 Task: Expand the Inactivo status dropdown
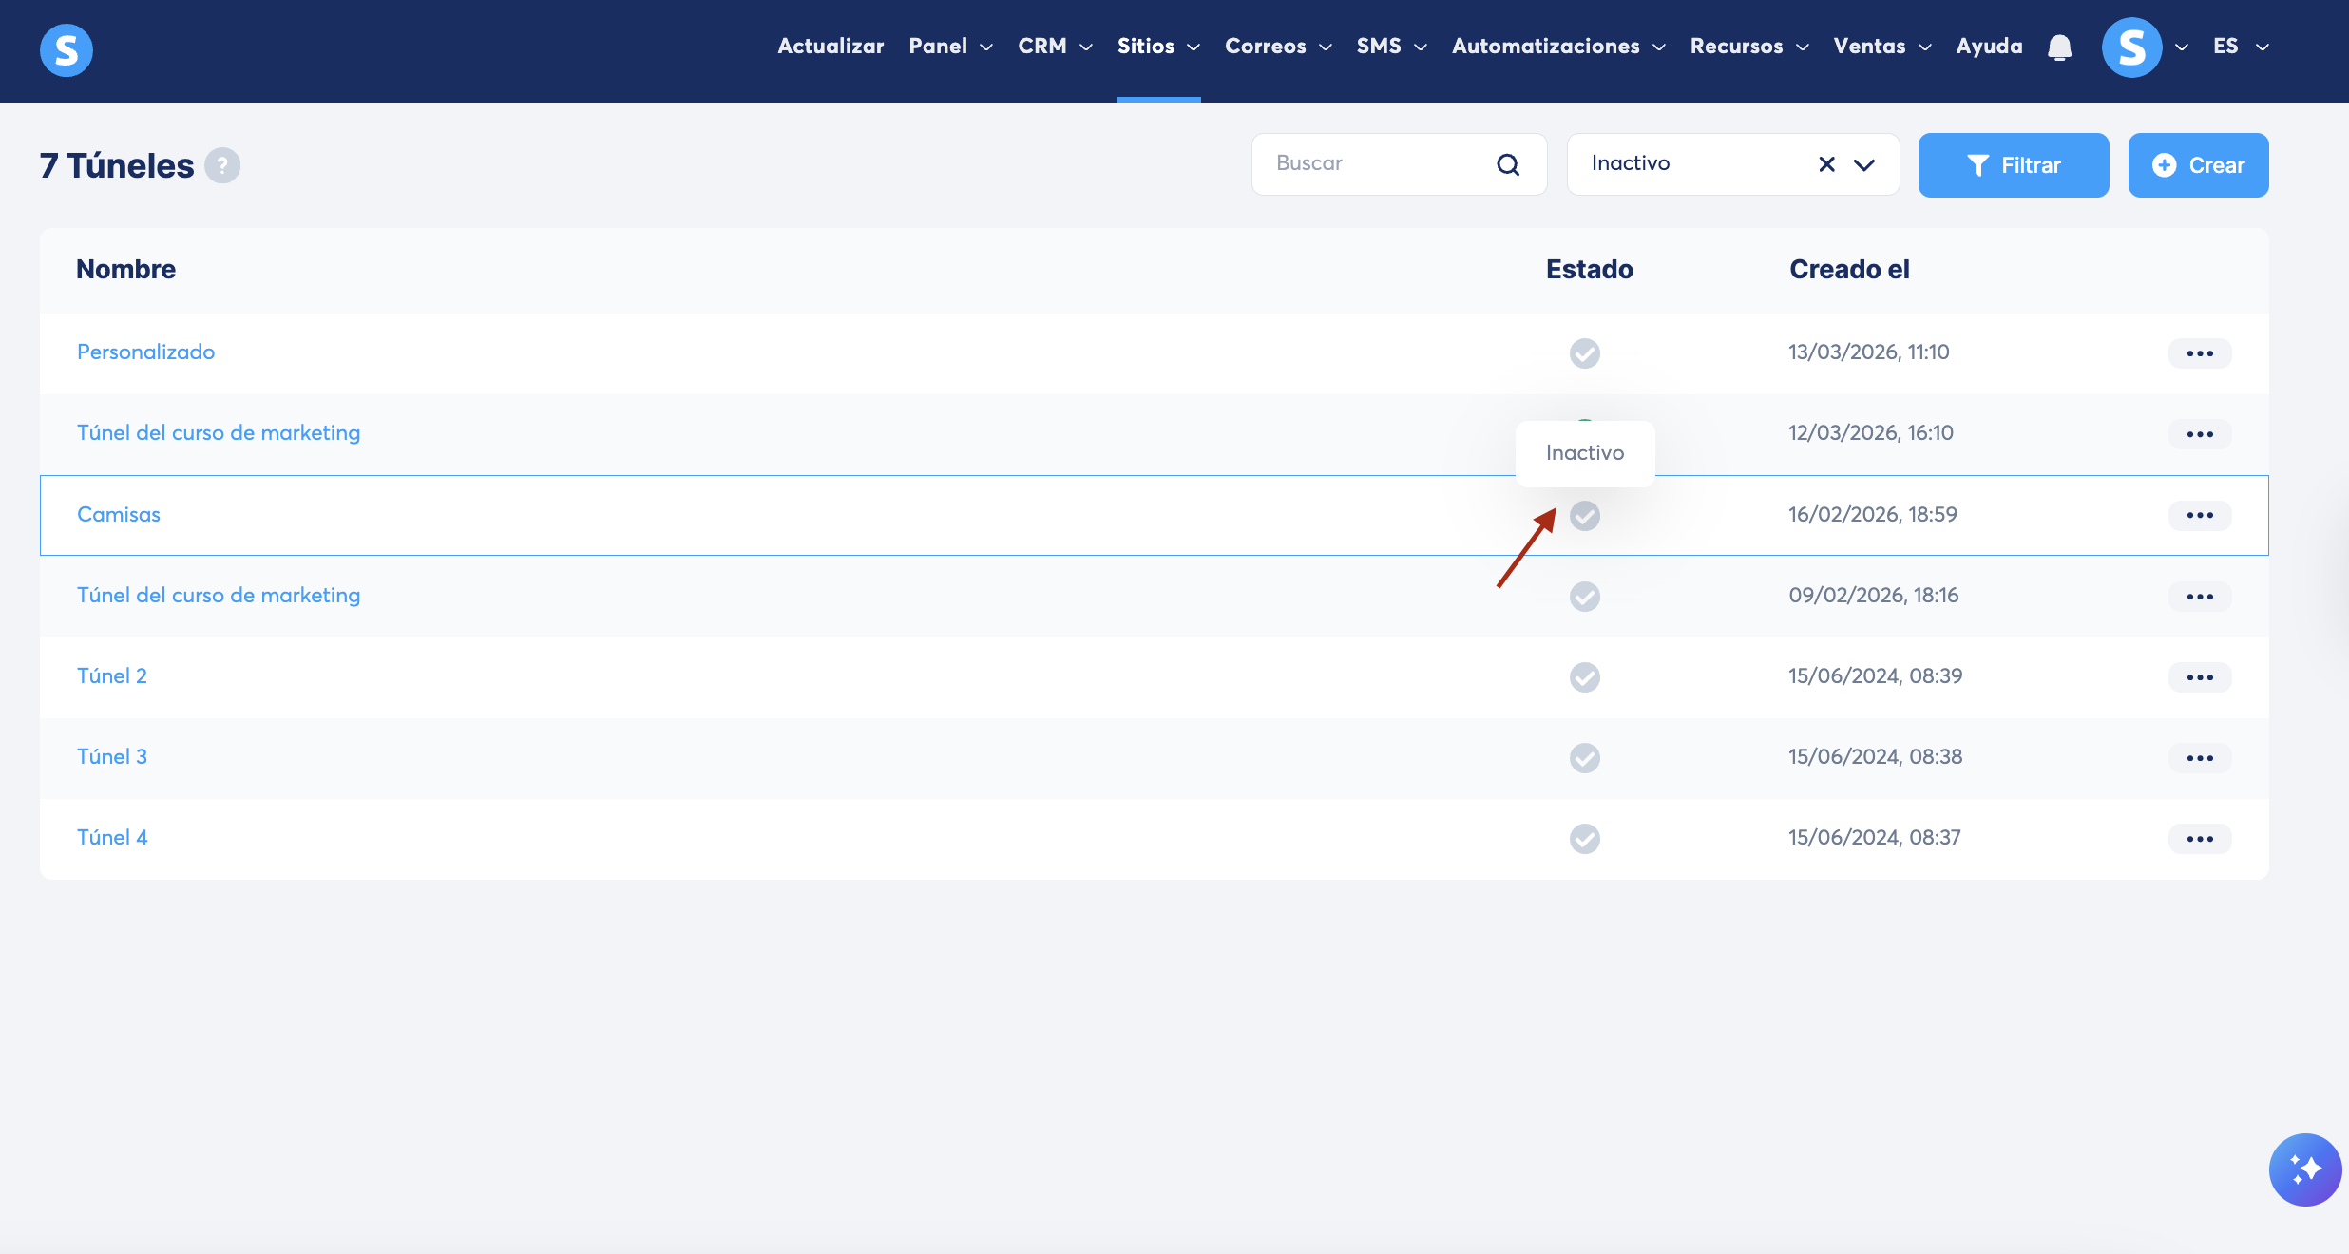(x=1864, y=164)
